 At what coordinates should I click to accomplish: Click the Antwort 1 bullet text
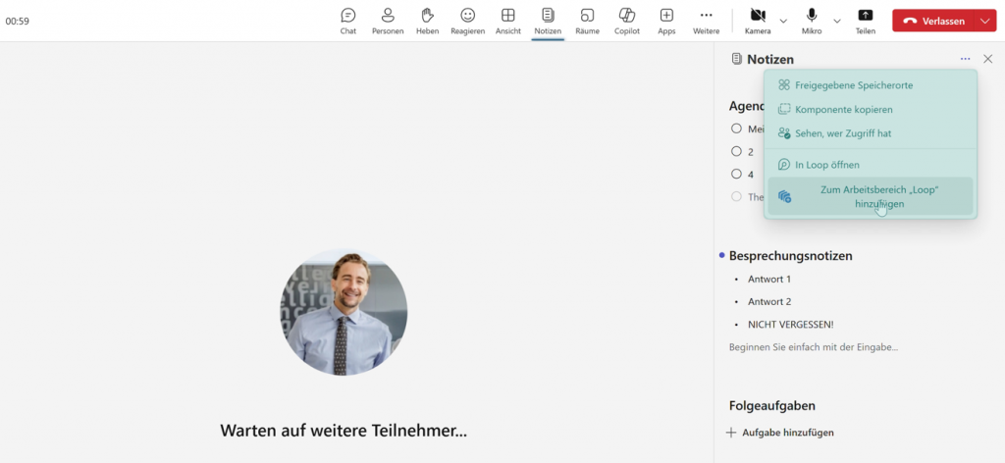coord(769,280)
